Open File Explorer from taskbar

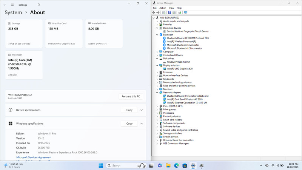tap(168, 165)
